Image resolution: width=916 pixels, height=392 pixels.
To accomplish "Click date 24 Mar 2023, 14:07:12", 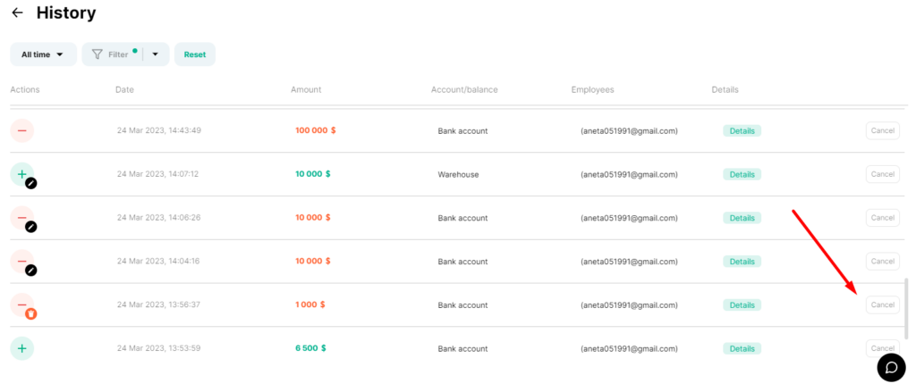I will [x=157, y=174].
